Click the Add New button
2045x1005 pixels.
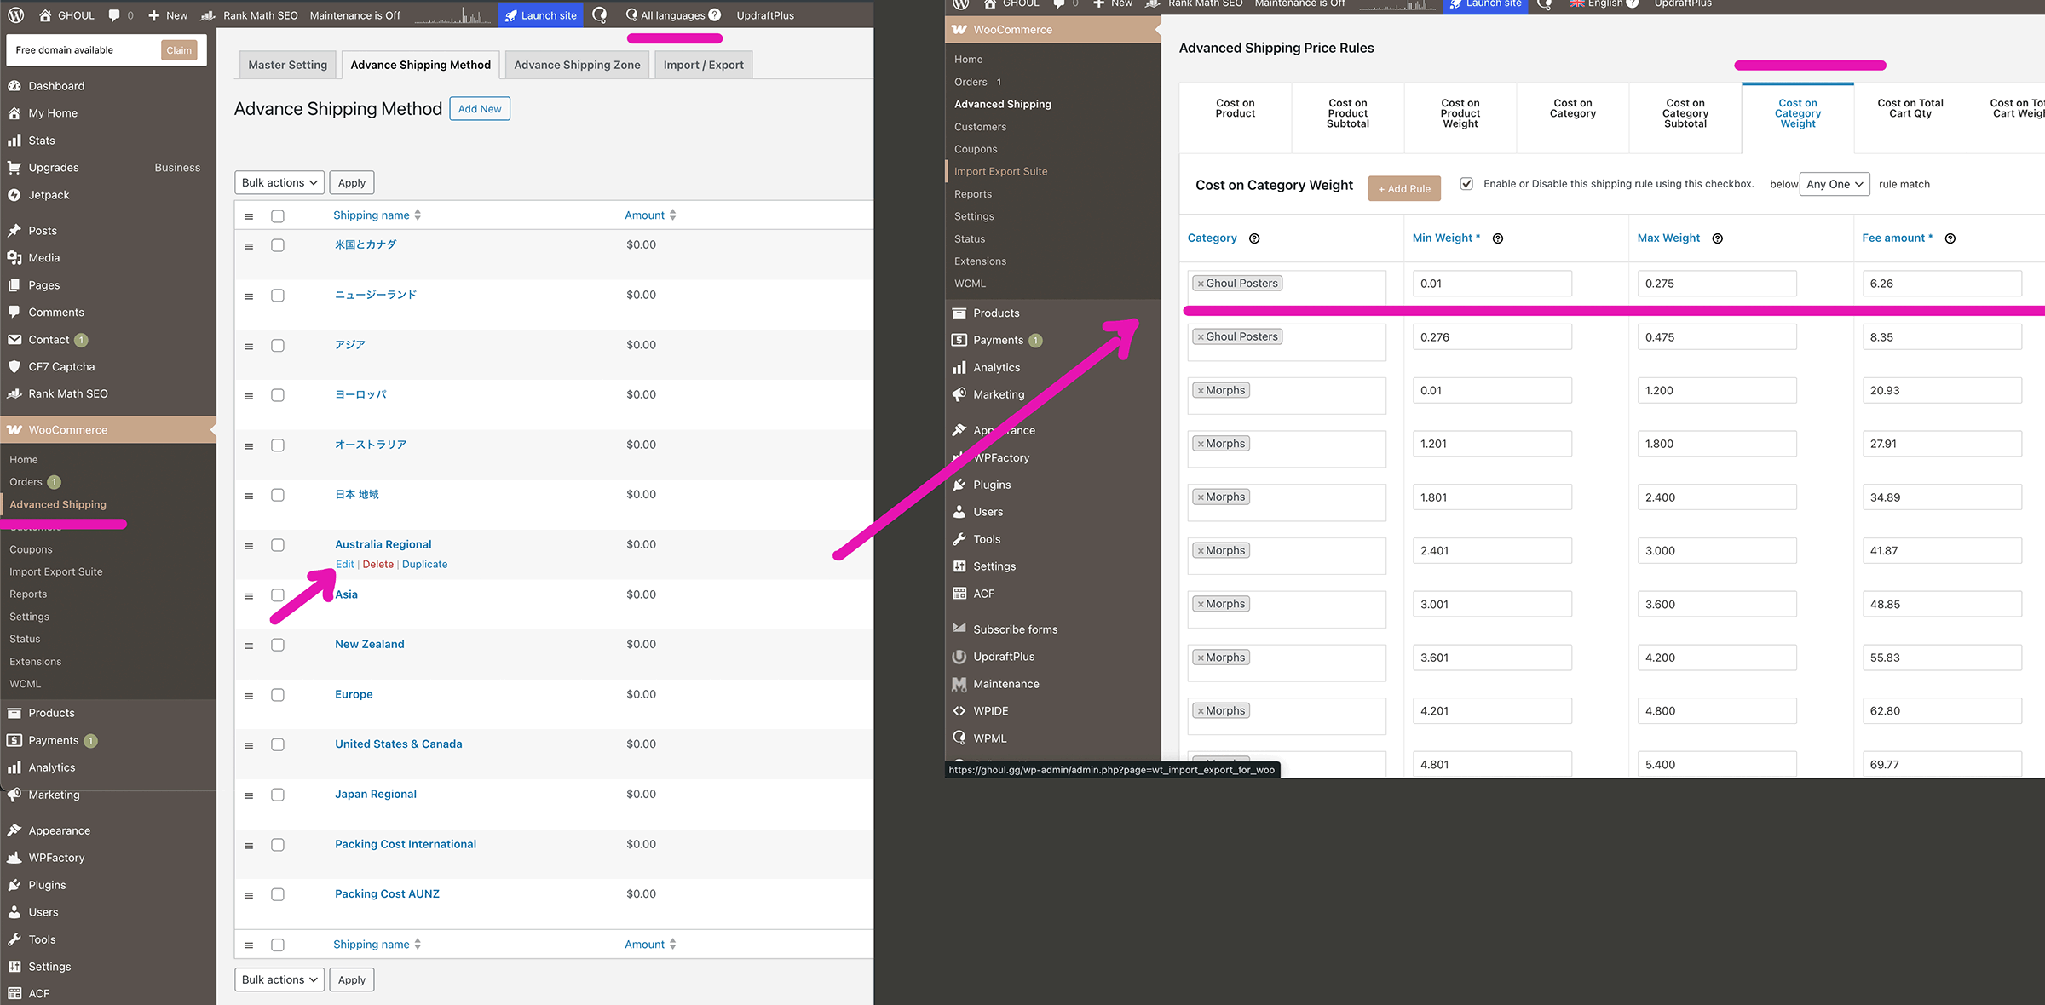(480, 109)
